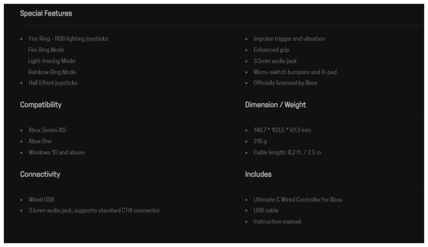
Task: Click the Xbox One list item
Action: pyautogui.click(x=40, y=141)
